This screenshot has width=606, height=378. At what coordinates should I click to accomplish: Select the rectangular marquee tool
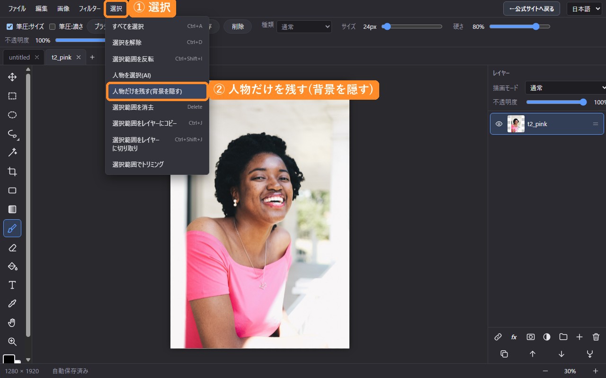click(12, 96)
